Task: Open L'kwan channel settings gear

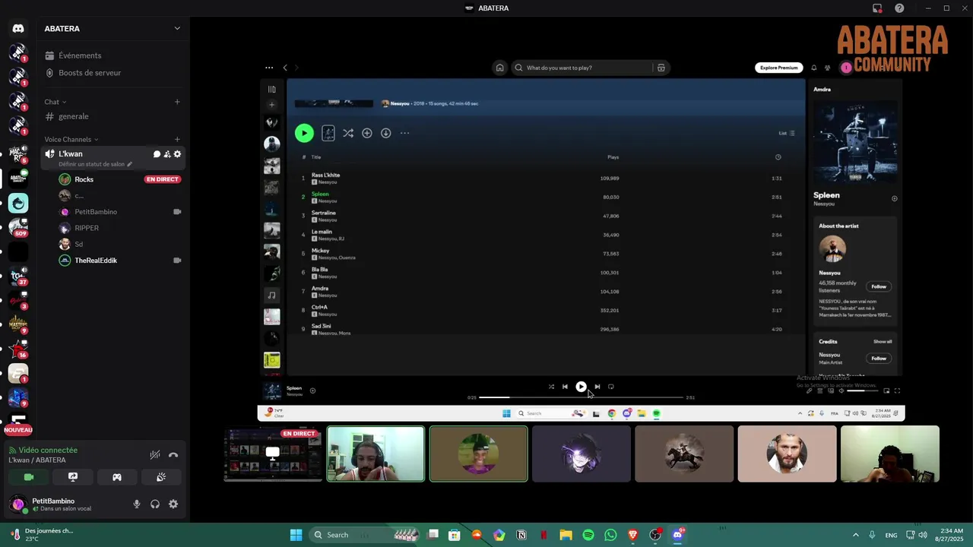Action: [178, 154]
